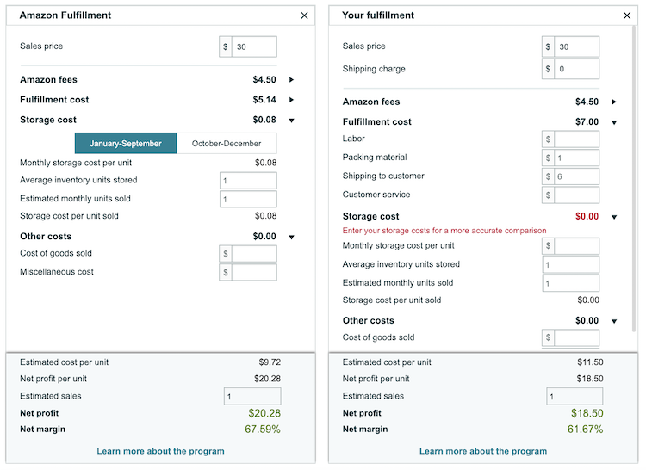Viewport: 646px width, 470px height.
Task: Collapse Storage cost section showing $0.08
Action: pyautogui.click(x=292, y=121)
